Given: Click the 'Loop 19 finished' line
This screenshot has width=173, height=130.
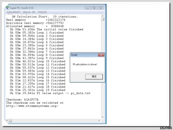Looking at the screenshot, I should coord(38,90).
